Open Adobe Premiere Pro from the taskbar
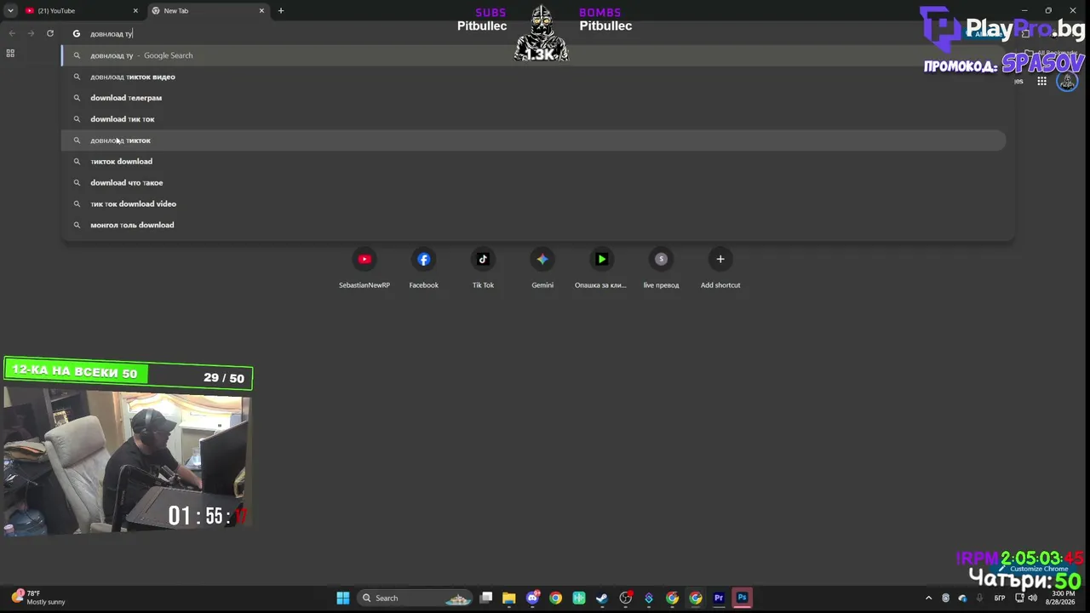This screenshot has width=1090, height=613. pos(719,598)
